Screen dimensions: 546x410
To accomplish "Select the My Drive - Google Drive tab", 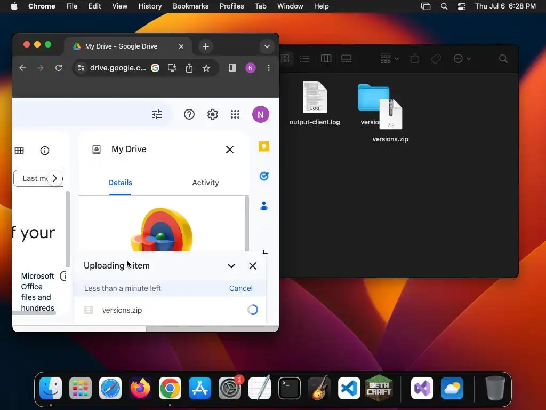I will point(121,46).
